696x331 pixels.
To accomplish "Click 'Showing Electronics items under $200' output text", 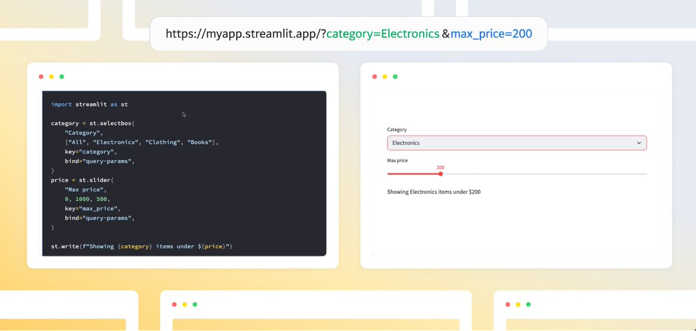I will tap(434, 191).
